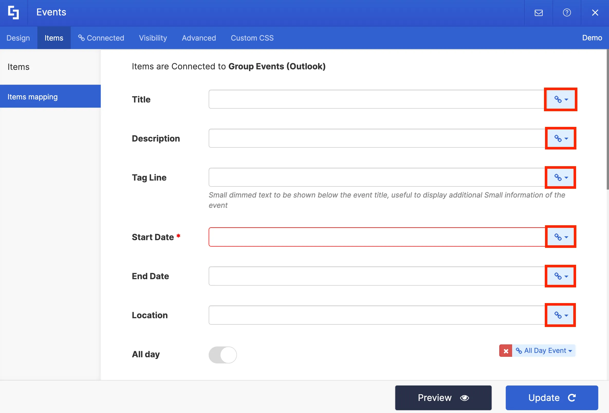Open the Description connection dropdown

click(560, 138)
